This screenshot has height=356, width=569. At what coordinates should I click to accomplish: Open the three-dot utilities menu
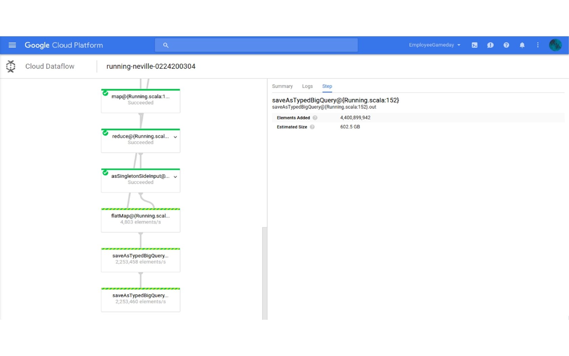point(538,45)
